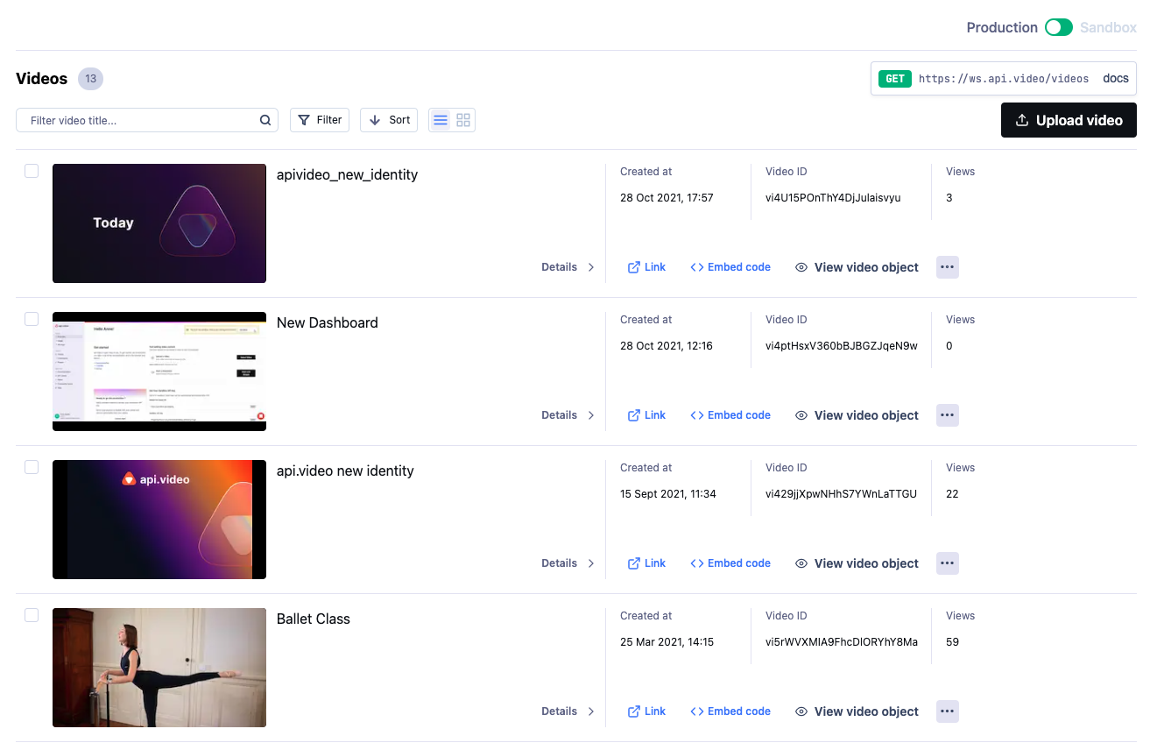Image resolution: width=1164 pixels, height=743 pixels.
Task: View video object for api.video new identity
Action: click(x=857, y=563)
